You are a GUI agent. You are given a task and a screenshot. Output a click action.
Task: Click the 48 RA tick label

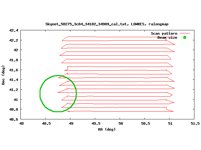click(21, 123)
